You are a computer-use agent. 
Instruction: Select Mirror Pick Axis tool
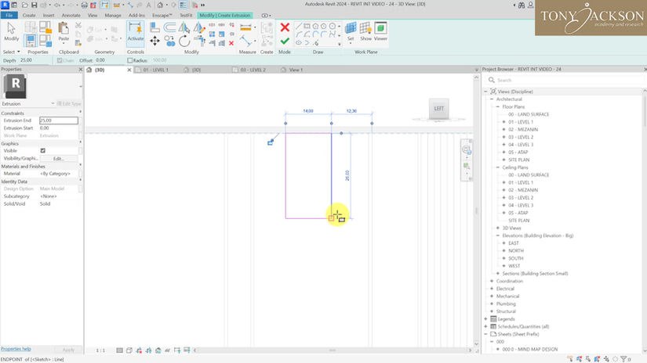[x=184, y=27]
